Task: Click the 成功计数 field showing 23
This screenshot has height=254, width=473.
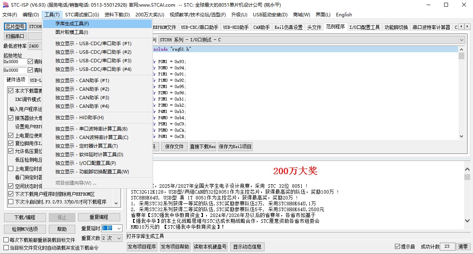Action: pyautogui.click(x=448, y=247)
